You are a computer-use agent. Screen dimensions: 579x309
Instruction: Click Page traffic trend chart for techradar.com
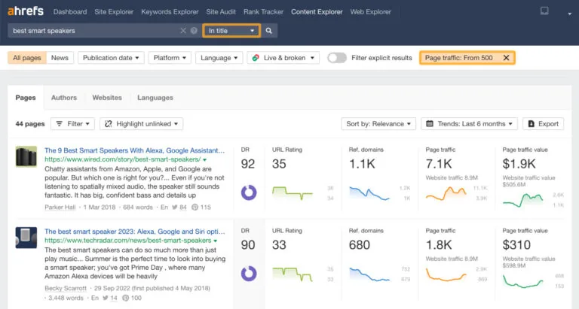pos(446,274)
